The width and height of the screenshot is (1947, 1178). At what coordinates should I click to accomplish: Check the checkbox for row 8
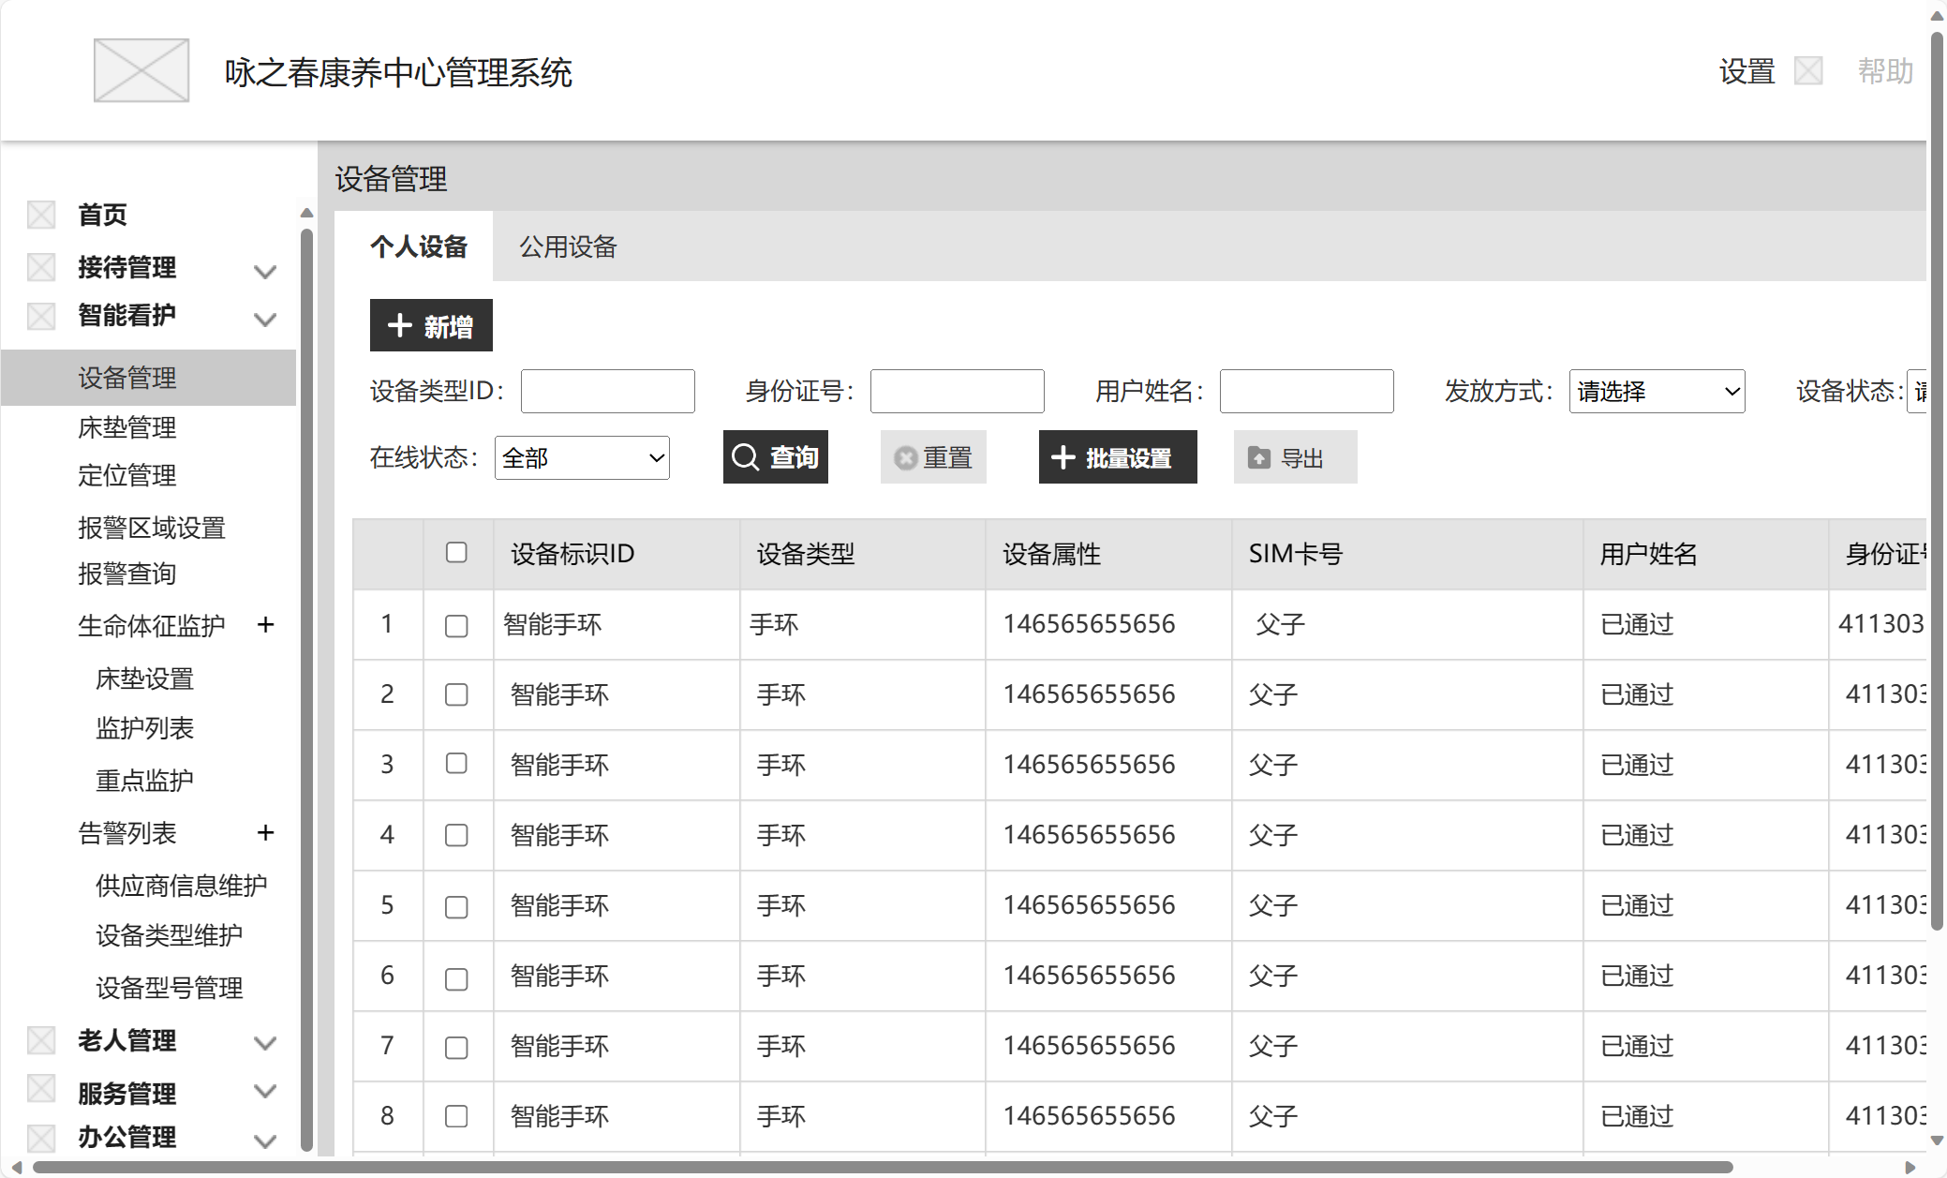click(456, 1115)
